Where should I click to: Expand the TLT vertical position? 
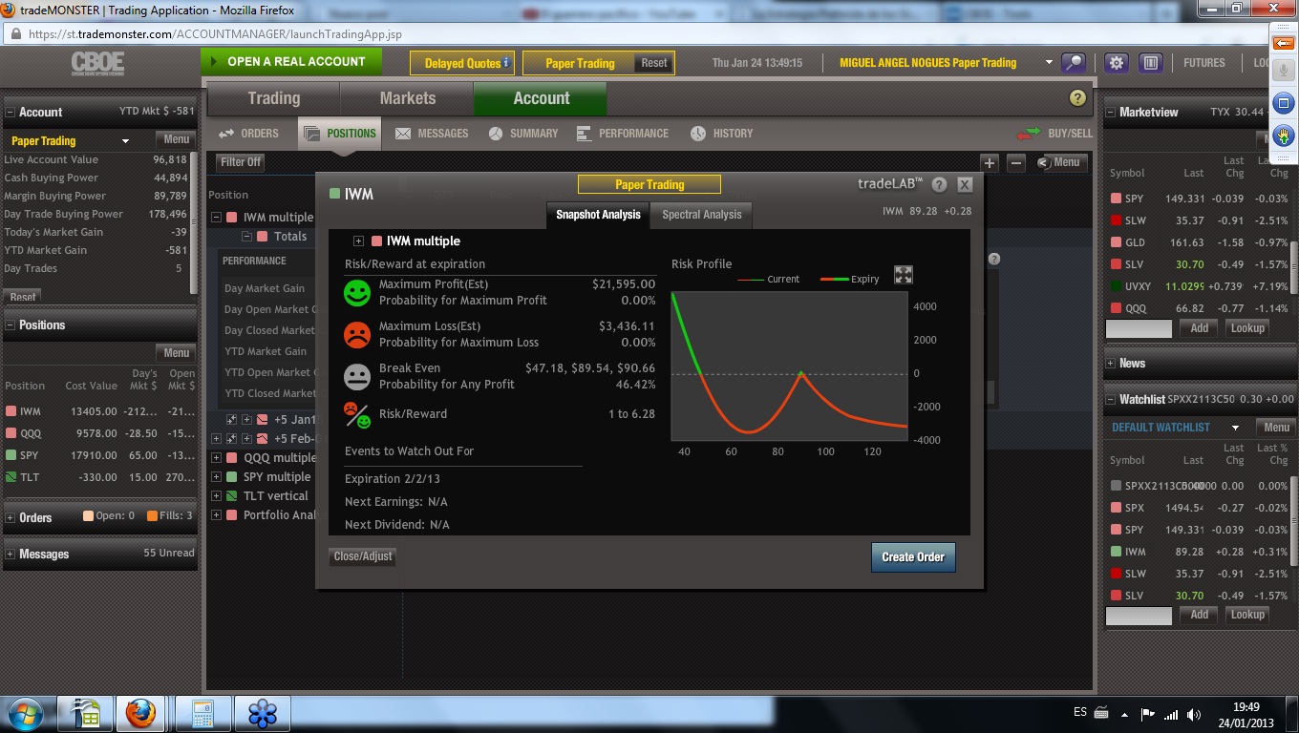(x=216, y=496)
